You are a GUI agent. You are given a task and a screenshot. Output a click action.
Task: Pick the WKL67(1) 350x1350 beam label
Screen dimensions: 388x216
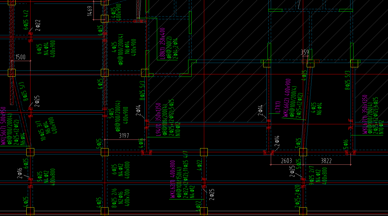(365, 114)
